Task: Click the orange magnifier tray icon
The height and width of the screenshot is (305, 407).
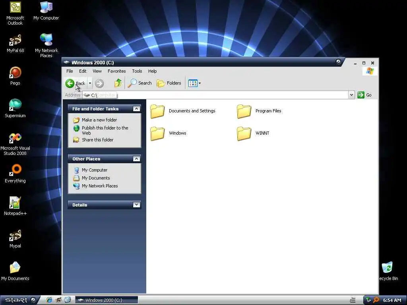Action: point(376,300)
